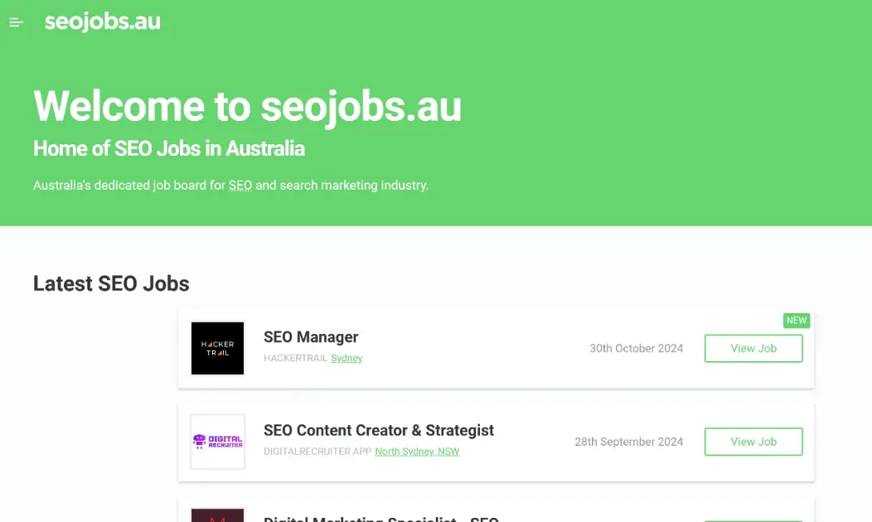Click the Welcome to seojobs.au heading
The height and width of the screenshot is (522, 872).
[x=247, y=106]
